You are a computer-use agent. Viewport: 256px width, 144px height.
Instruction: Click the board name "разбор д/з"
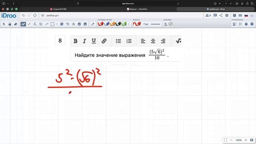tap(52, 16)
